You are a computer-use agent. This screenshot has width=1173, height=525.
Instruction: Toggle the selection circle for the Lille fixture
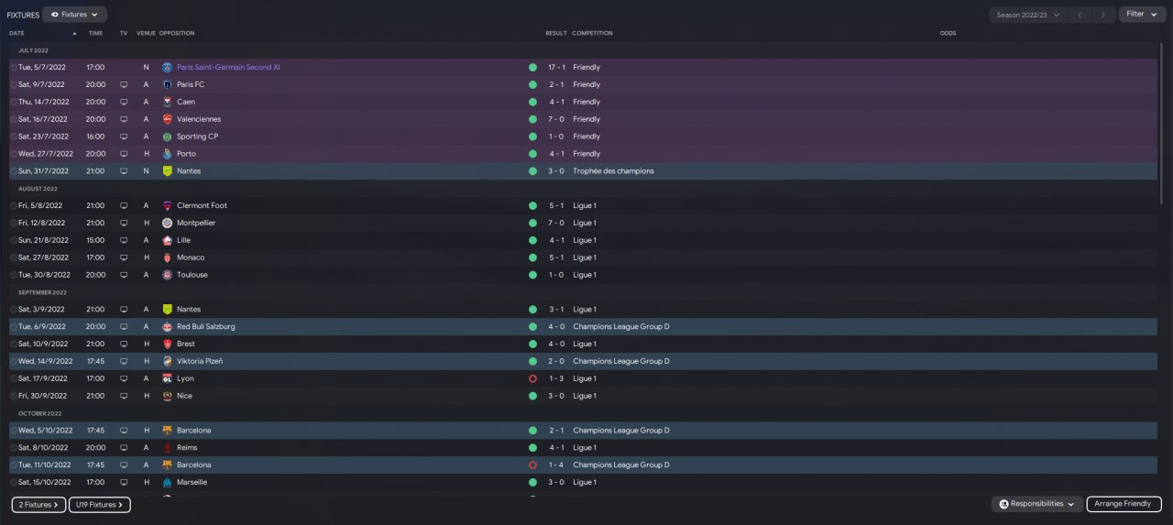click(14, 240)
